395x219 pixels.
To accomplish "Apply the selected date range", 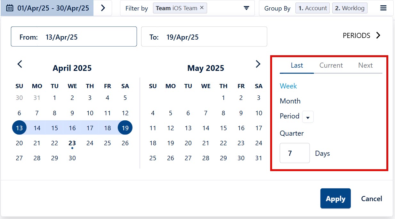I will point(335,198).
